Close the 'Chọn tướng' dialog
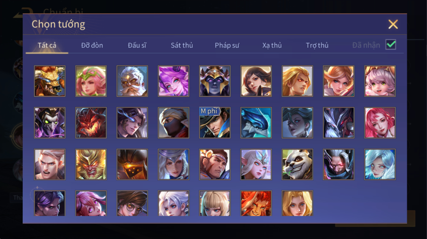The image size is (427, 239). [x=393, y=24]
